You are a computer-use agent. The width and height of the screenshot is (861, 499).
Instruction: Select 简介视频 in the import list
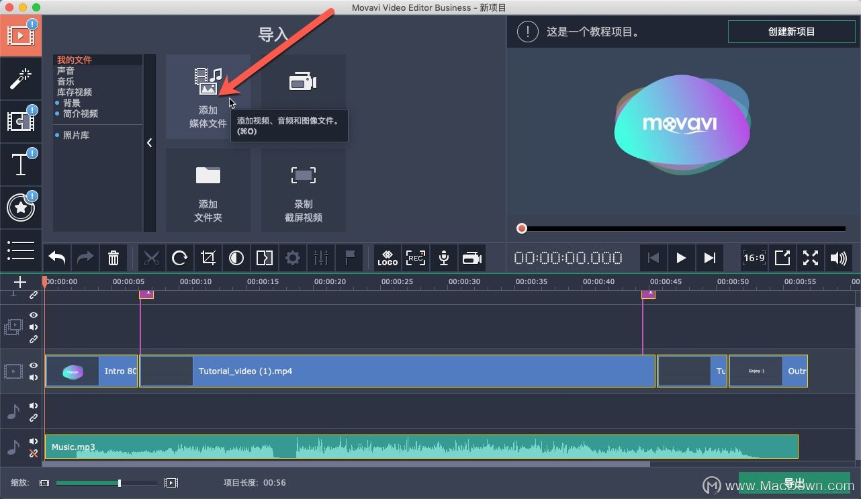pyautogui.click(x=81, y=114)
